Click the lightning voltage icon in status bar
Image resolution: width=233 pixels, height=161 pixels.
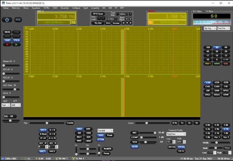coord(36,158)
